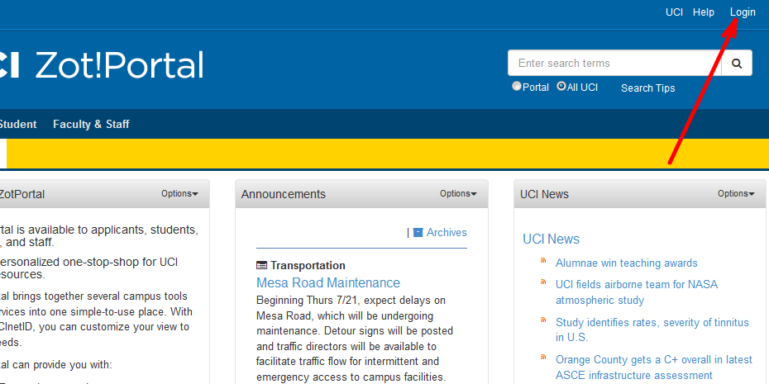The height and width of the screenshot is (384, 769).
Task: Open Mesa Road Maintenance announcement
Action: tap(328, 282)
